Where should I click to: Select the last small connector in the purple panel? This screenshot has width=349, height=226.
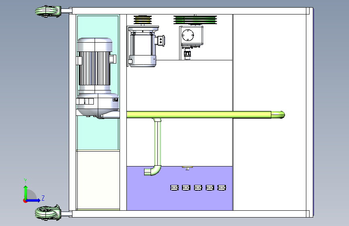click(x=222, y=188)
